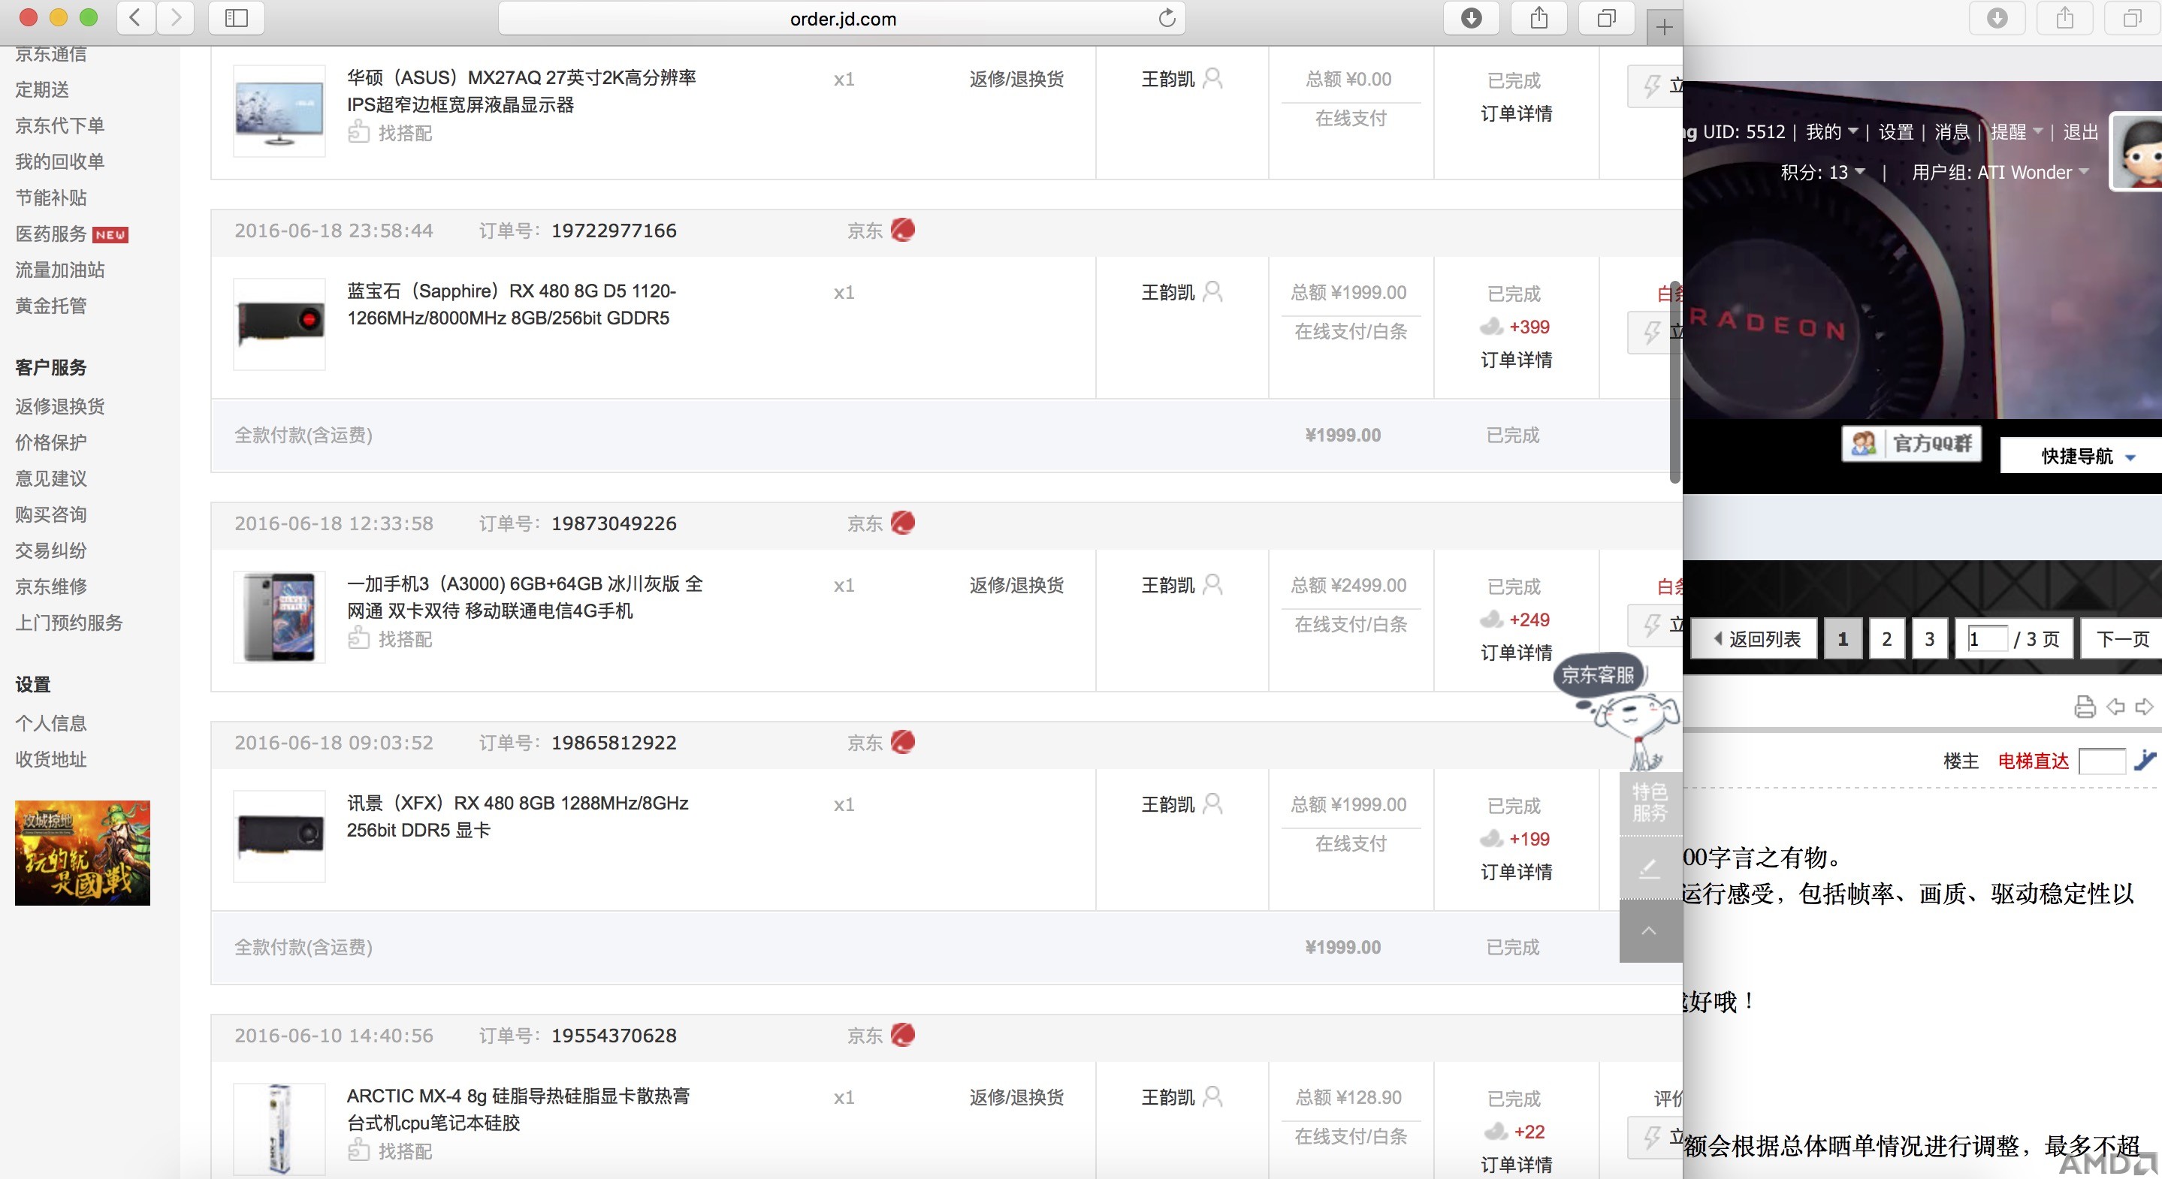This screenshot has width=2162, height=1179.
Task: Open share menu in front window
Action: click(1538, 17)
